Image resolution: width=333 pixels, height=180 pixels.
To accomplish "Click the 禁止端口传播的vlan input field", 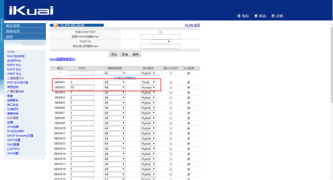I will (x=161, y=46).
